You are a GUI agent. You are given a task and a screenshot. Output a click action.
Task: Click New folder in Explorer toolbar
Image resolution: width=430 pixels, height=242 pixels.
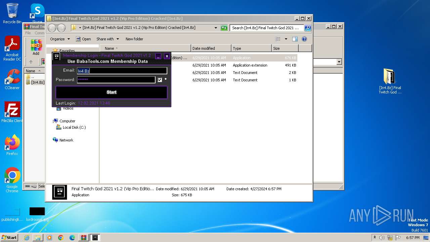[x=134, y=39]
